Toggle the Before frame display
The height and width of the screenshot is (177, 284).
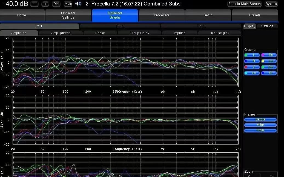point(260,119)
